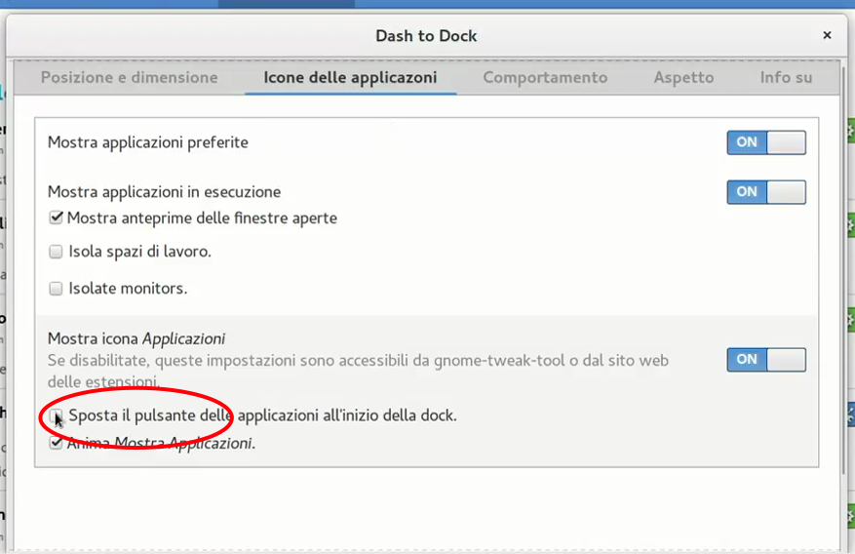Click the blue icon behind the dialog's right edge

[x=850, y=416]
